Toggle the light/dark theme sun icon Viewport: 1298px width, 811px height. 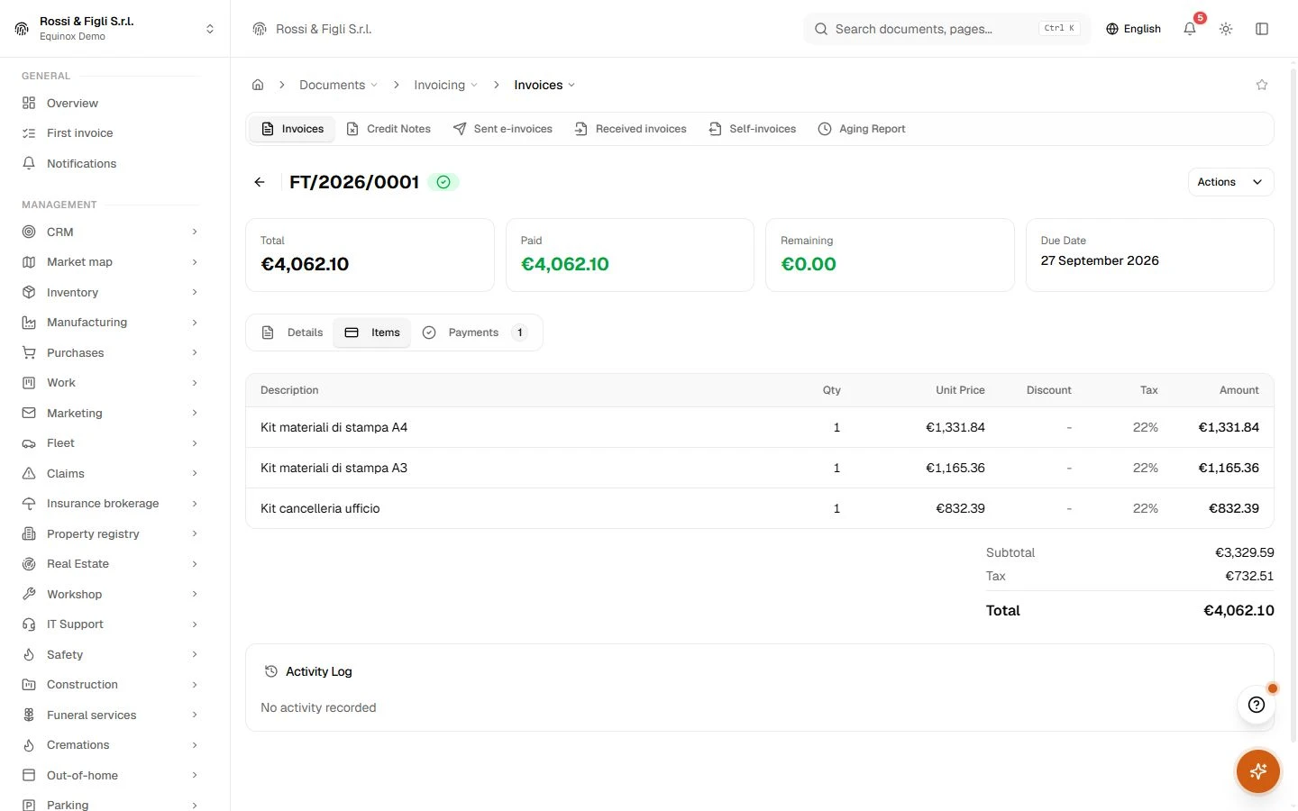click(x=1226, y=29)
